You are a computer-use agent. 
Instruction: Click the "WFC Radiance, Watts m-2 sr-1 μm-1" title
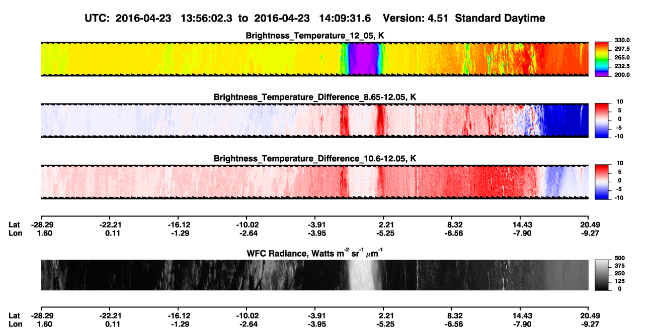[315, 253]
